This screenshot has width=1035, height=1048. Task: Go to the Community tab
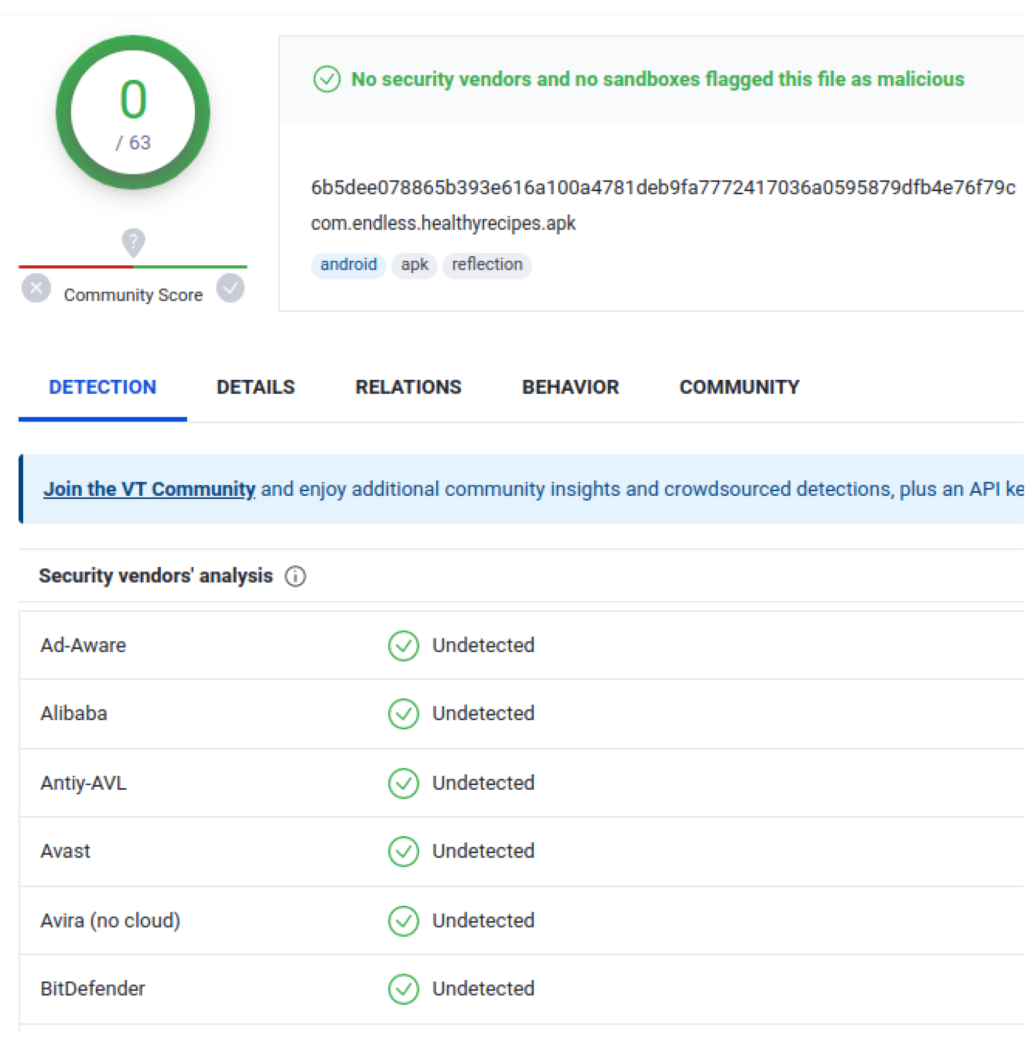coord(739,387)
